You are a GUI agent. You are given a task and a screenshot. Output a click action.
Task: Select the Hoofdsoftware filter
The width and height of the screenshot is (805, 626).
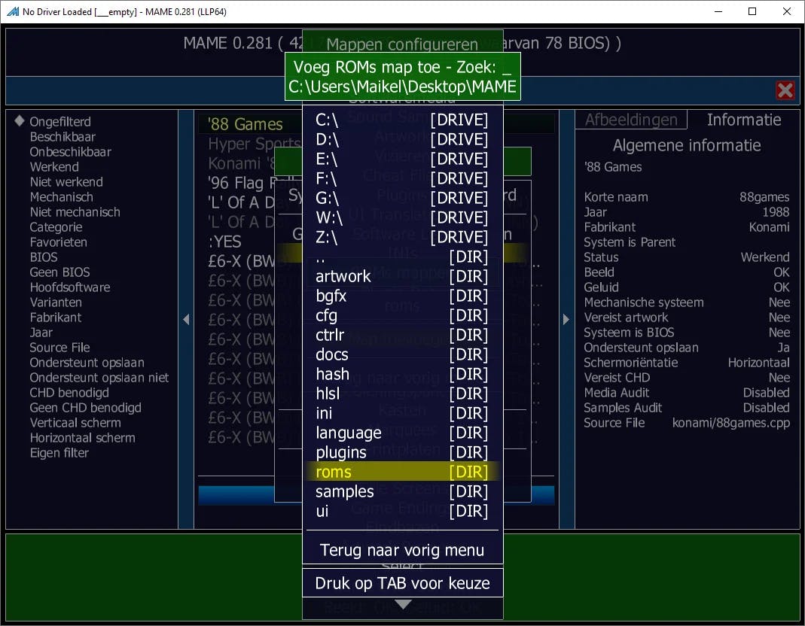70,287
